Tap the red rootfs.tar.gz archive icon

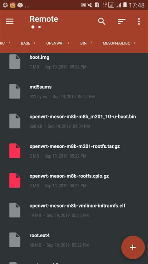pyautogui.click(x=15, y=151)
